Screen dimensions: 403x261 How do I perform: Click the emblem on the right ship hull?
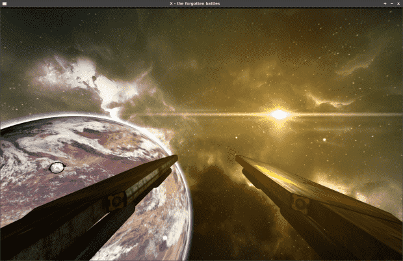300,204
